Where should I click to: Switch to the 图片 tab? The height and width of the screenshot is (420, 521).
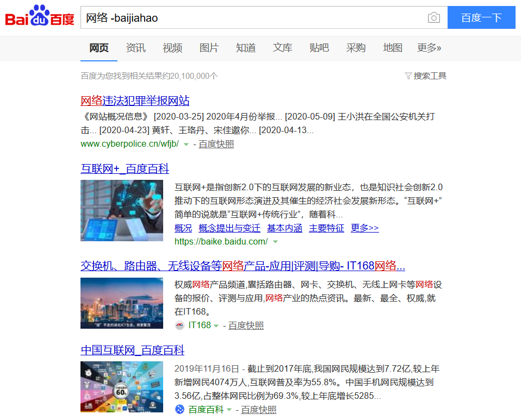point(209,48)
